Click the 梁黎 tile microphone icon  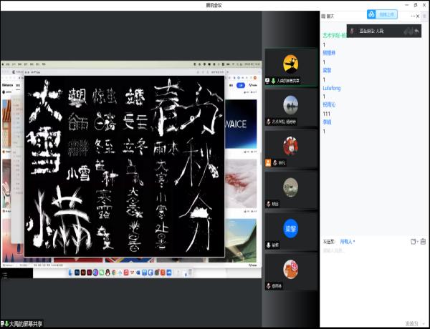coord(268,245)
